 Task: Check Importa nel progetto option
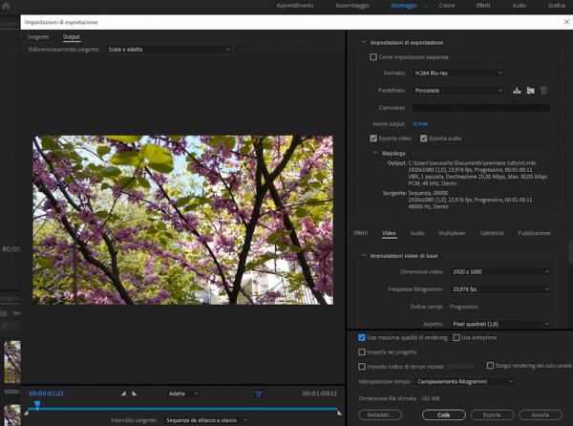tap(361, 351)
